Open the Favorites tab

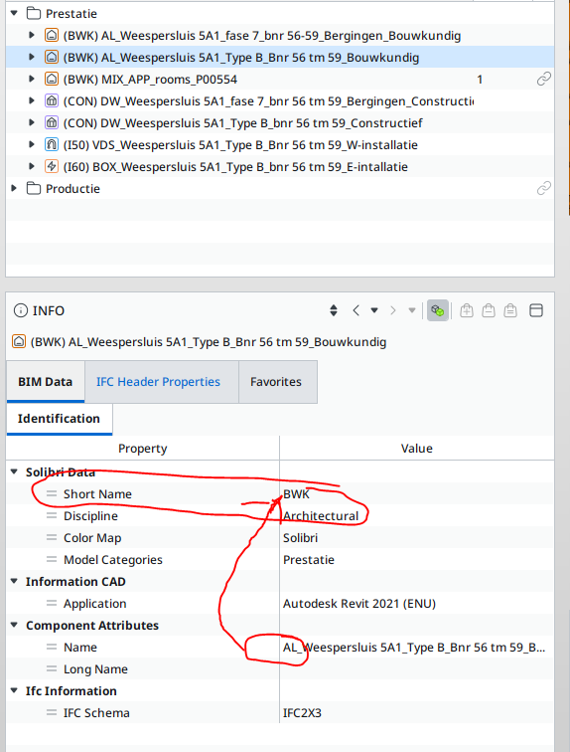[278, 382]
